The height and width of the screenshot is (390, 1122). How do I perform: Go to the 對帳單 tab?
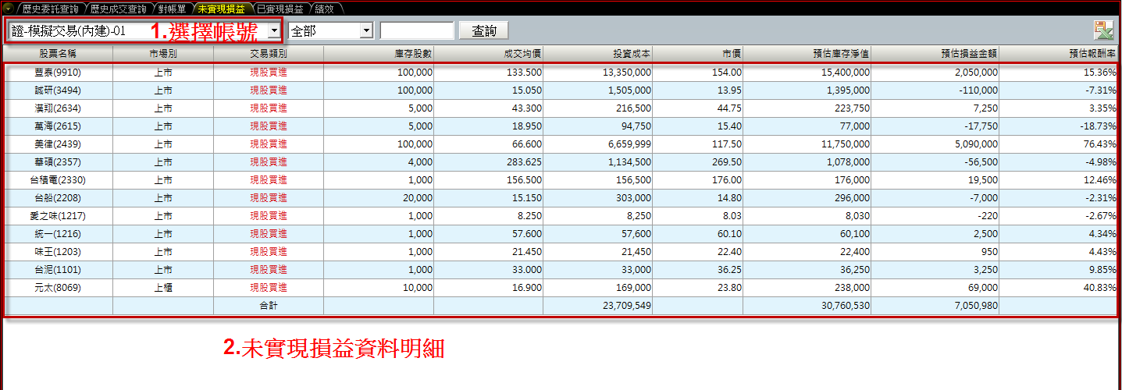(171, 9)
